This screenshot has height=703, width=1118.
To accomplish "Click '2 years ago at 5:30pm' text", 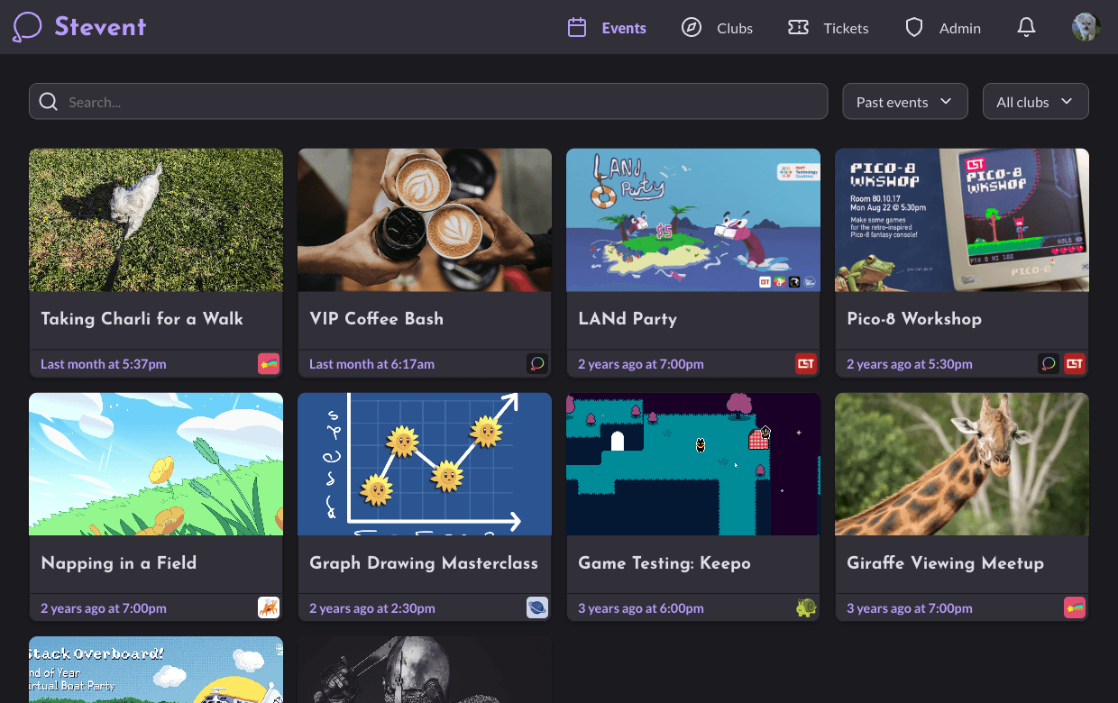I will click(910, 364).
